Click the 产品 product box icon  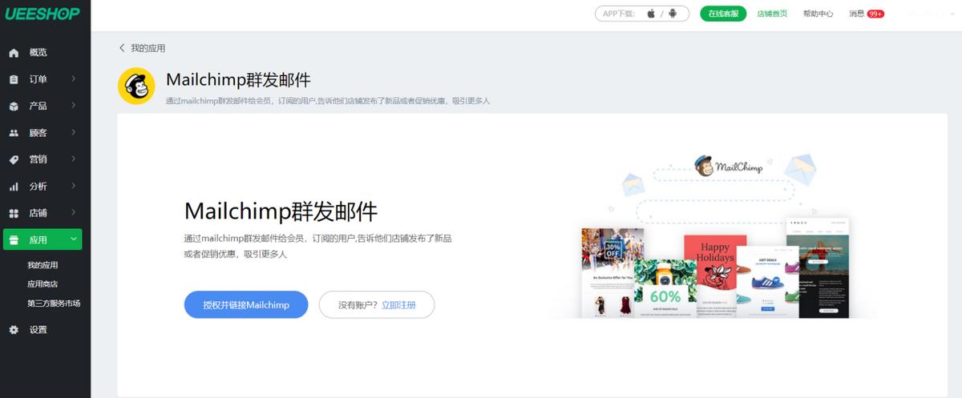[x=14, y=106]
